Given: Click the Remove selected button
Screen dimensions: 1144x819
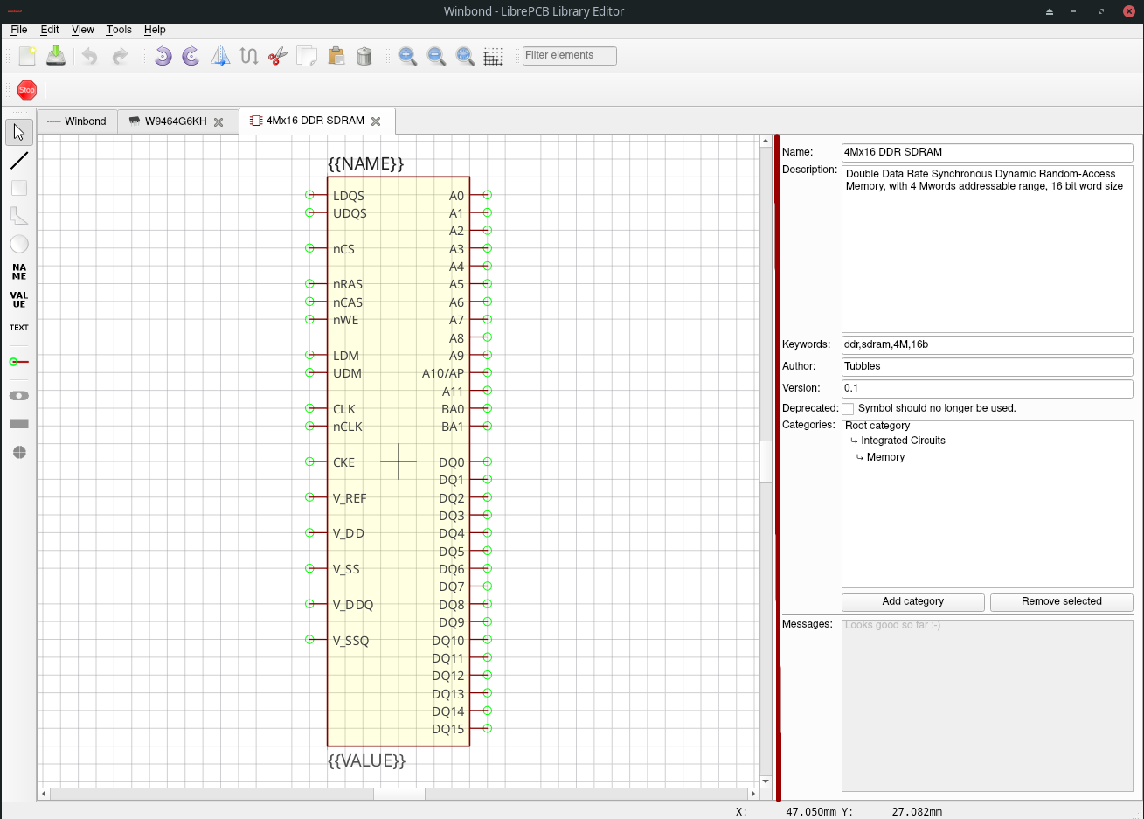Looking at the screenshot, I should [1061, 602].
